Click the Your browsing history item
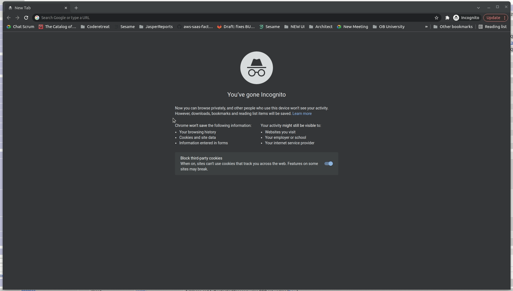The image size is (513, 291). coord(198,132)
